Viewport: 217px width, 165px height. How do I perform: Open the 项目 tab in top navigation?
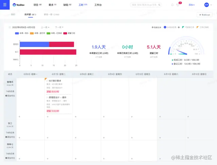(x=38, y=5)
